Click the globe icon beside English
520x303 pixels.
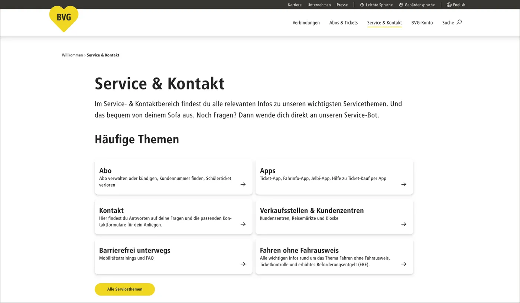tap(449, 5)
